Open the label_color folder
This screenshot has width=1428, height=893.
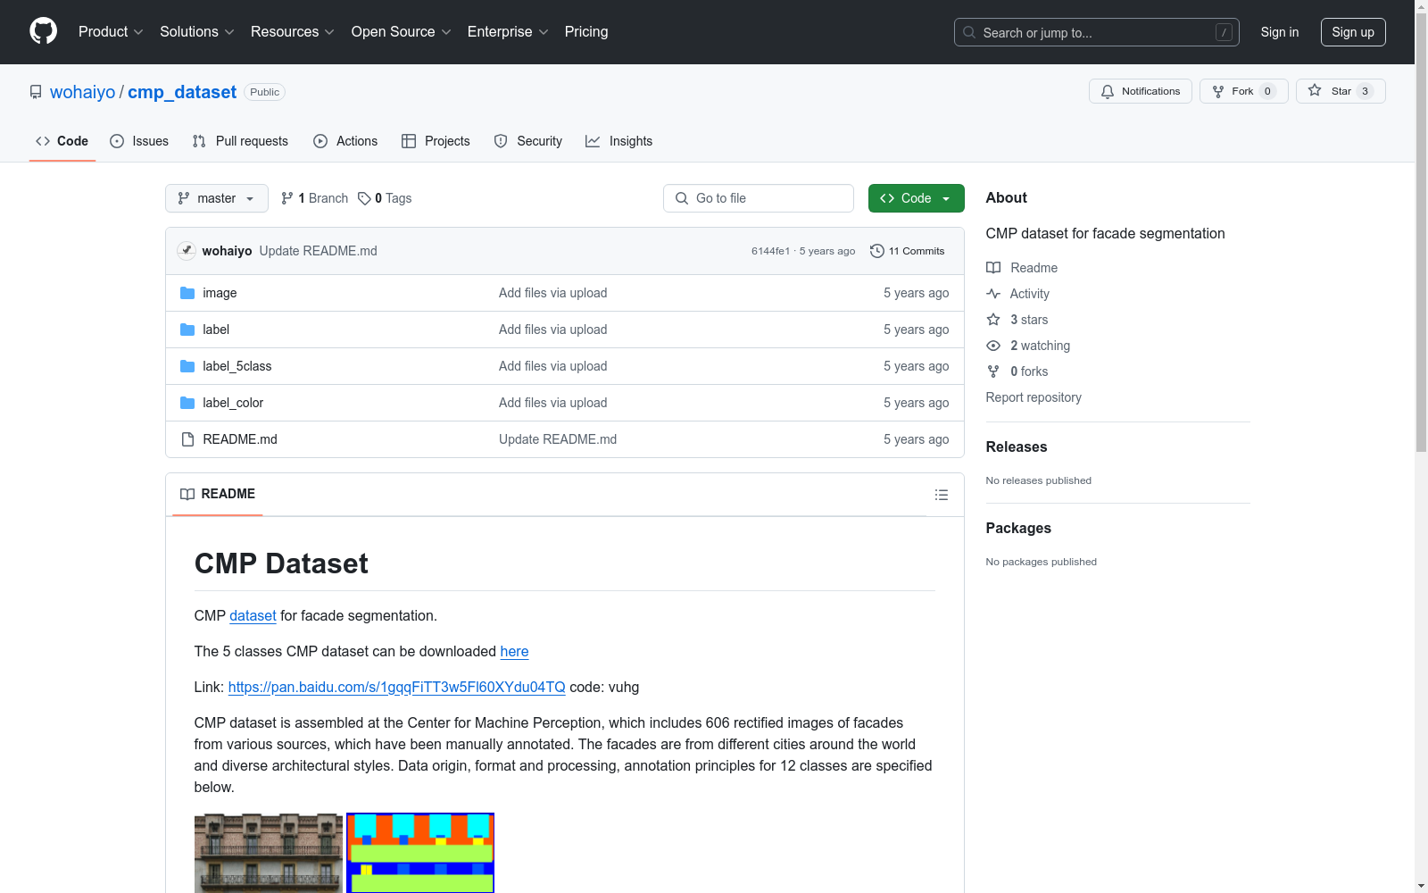[233, 403]
